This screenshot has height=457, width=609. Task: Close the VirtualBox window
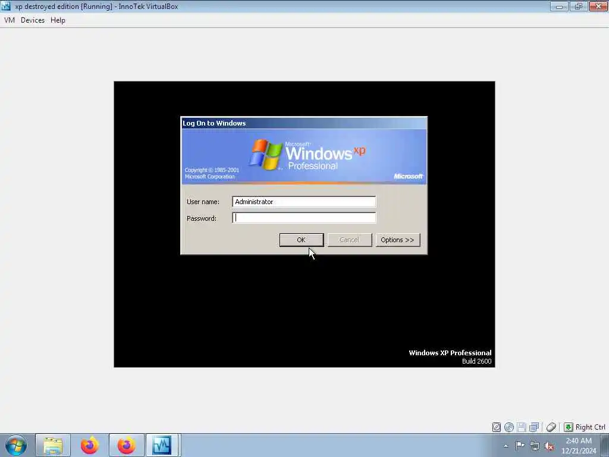[x=598, y=6]
